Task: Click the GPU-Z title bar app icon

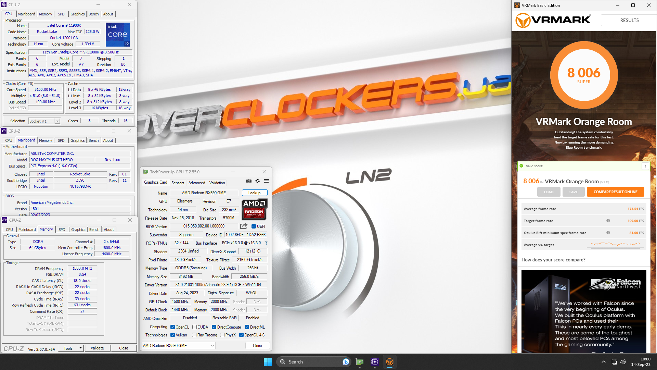Action: [x=146, y=172]
